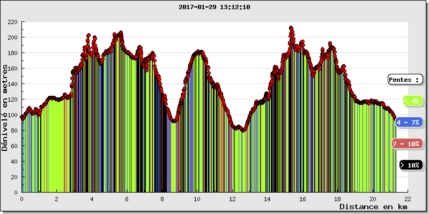The width and height of the screenshot is (429, 214).
Task: Click the red '7 - 10%' legend swatch
Action: tap(406, 143)
